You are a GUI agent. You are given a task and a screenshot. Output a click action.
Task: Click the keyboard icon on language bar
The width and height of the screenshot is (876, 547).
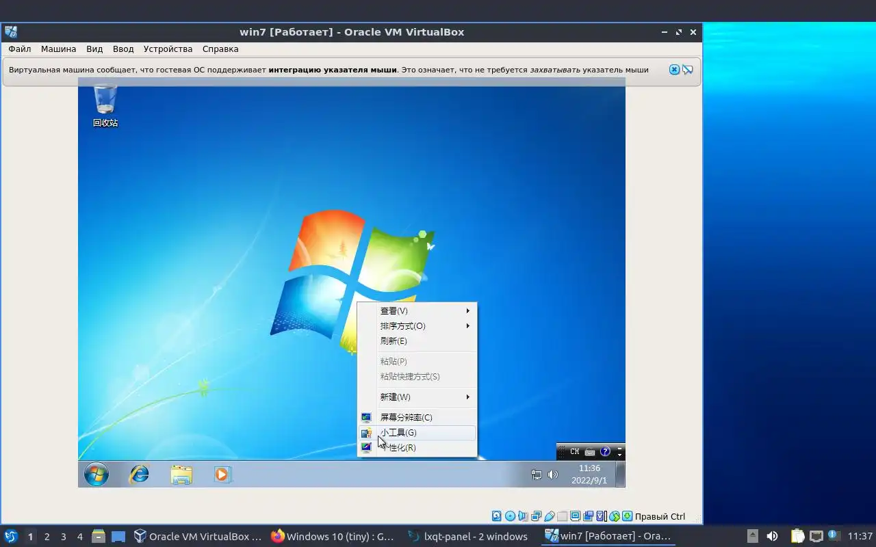pyautogui.click(x=590, y=452)
